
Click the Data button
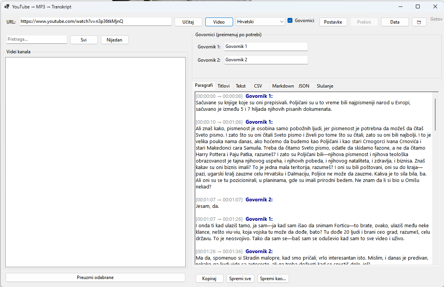tap(395, 22)
